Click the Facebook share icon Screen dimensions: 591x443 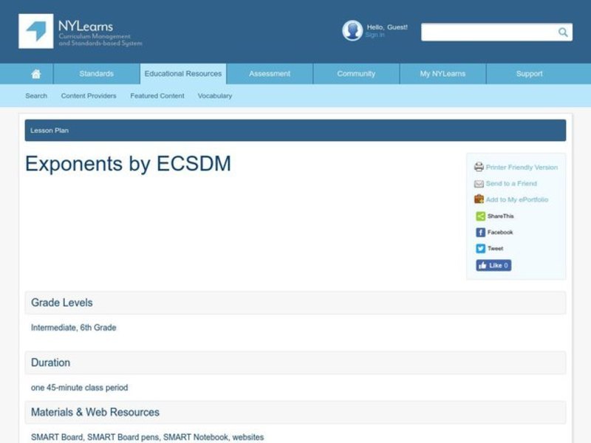coord(480,233)
